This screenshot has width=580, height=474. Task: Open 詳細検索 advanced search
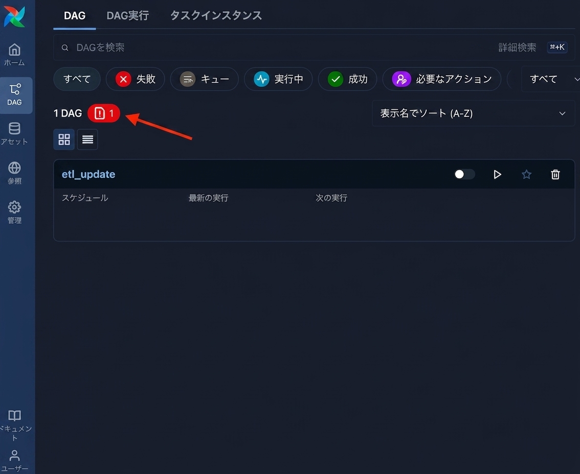tap(517, 48)
